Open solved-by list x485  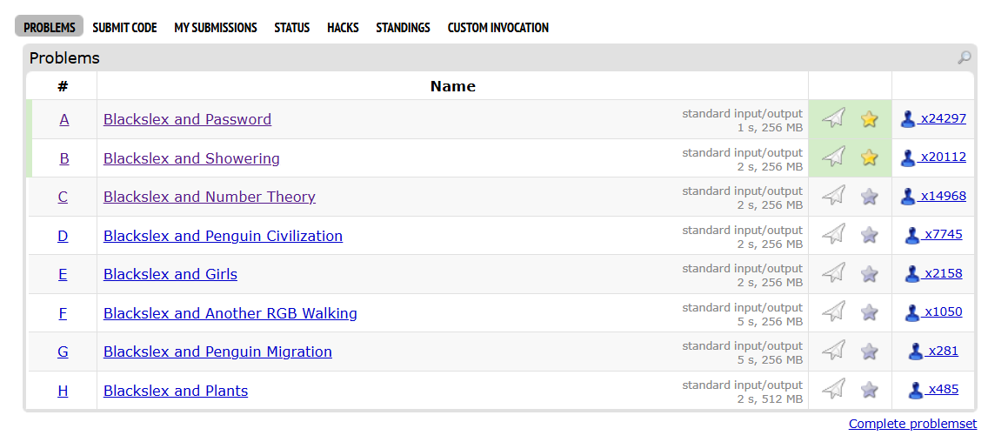943,390
